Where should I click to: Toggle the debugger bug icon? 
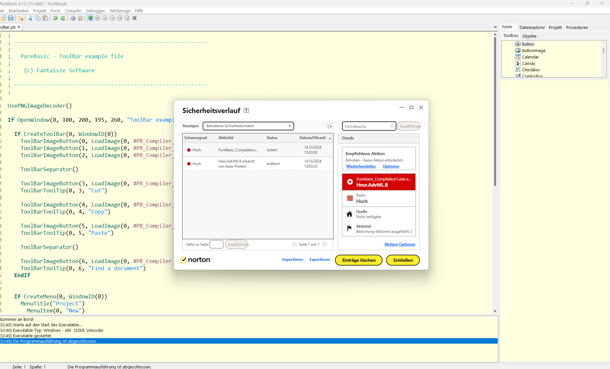tap(90, 18)
